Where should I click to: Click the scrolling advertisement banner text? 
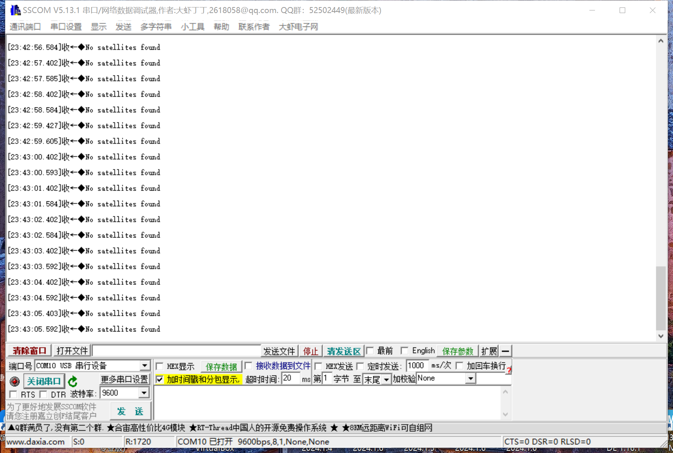point(220,428)
